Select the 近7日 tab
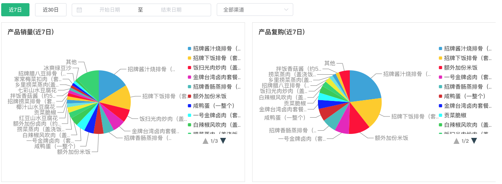Screen dimensions: 502x184 pos(16,10)
